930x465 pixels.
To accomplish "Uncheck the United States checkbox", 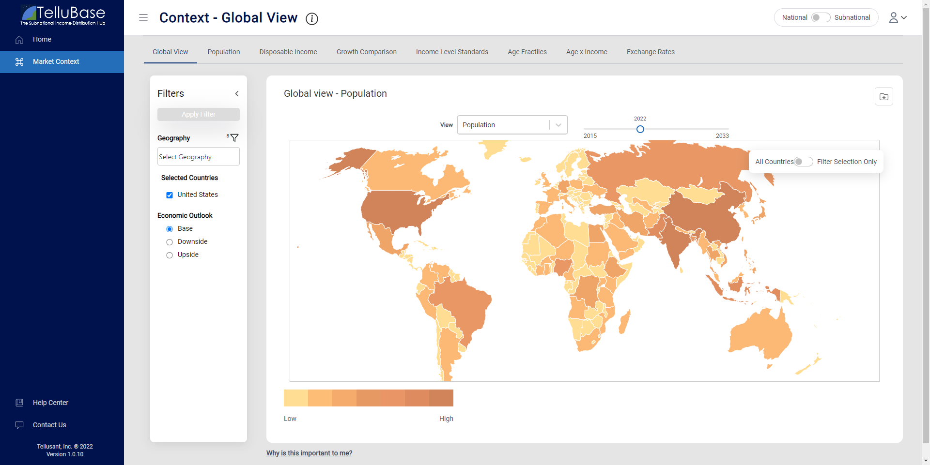I will pos(170,195).
